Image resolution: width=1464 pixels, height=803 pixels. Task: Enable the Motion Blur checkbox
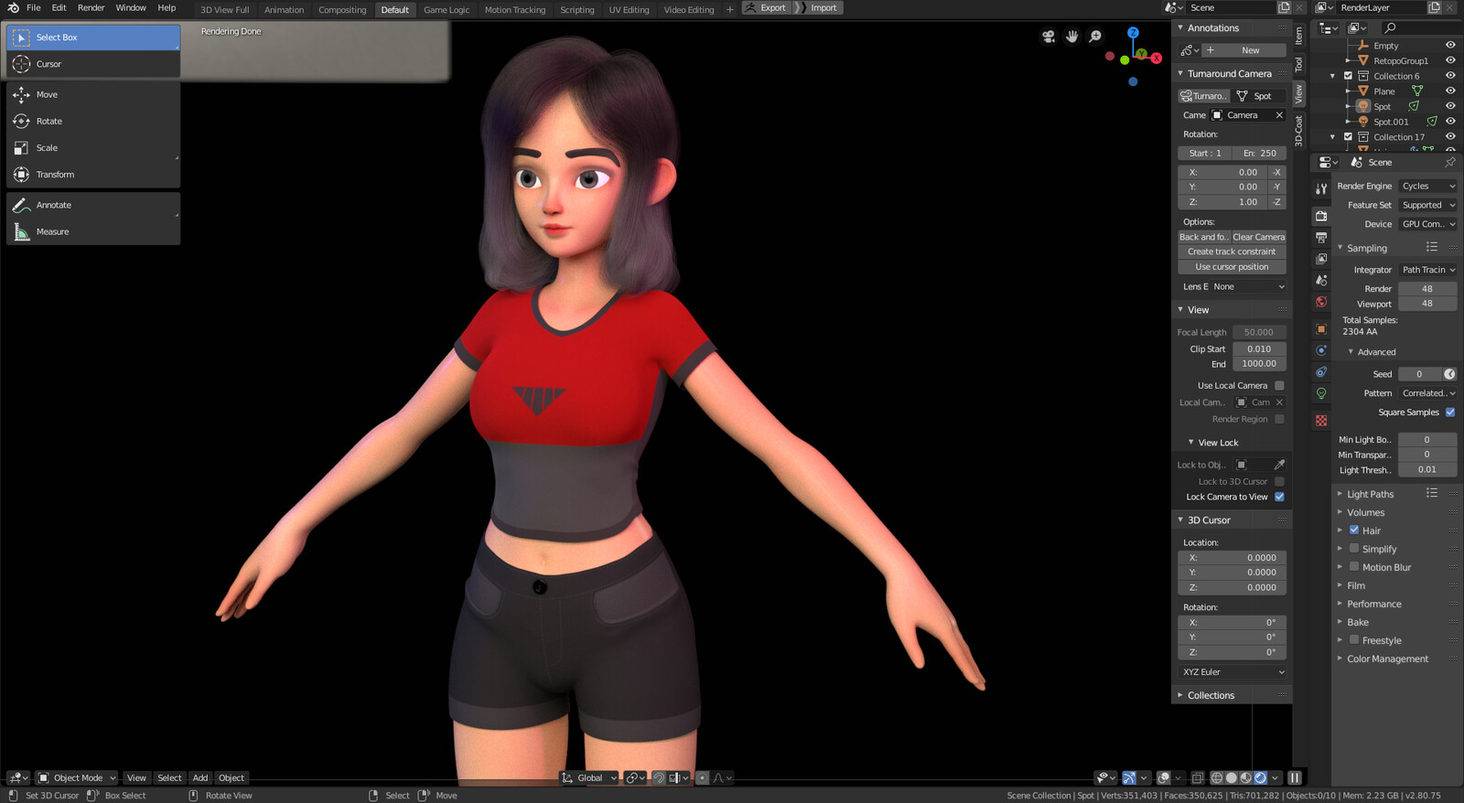click(1354, 567)
